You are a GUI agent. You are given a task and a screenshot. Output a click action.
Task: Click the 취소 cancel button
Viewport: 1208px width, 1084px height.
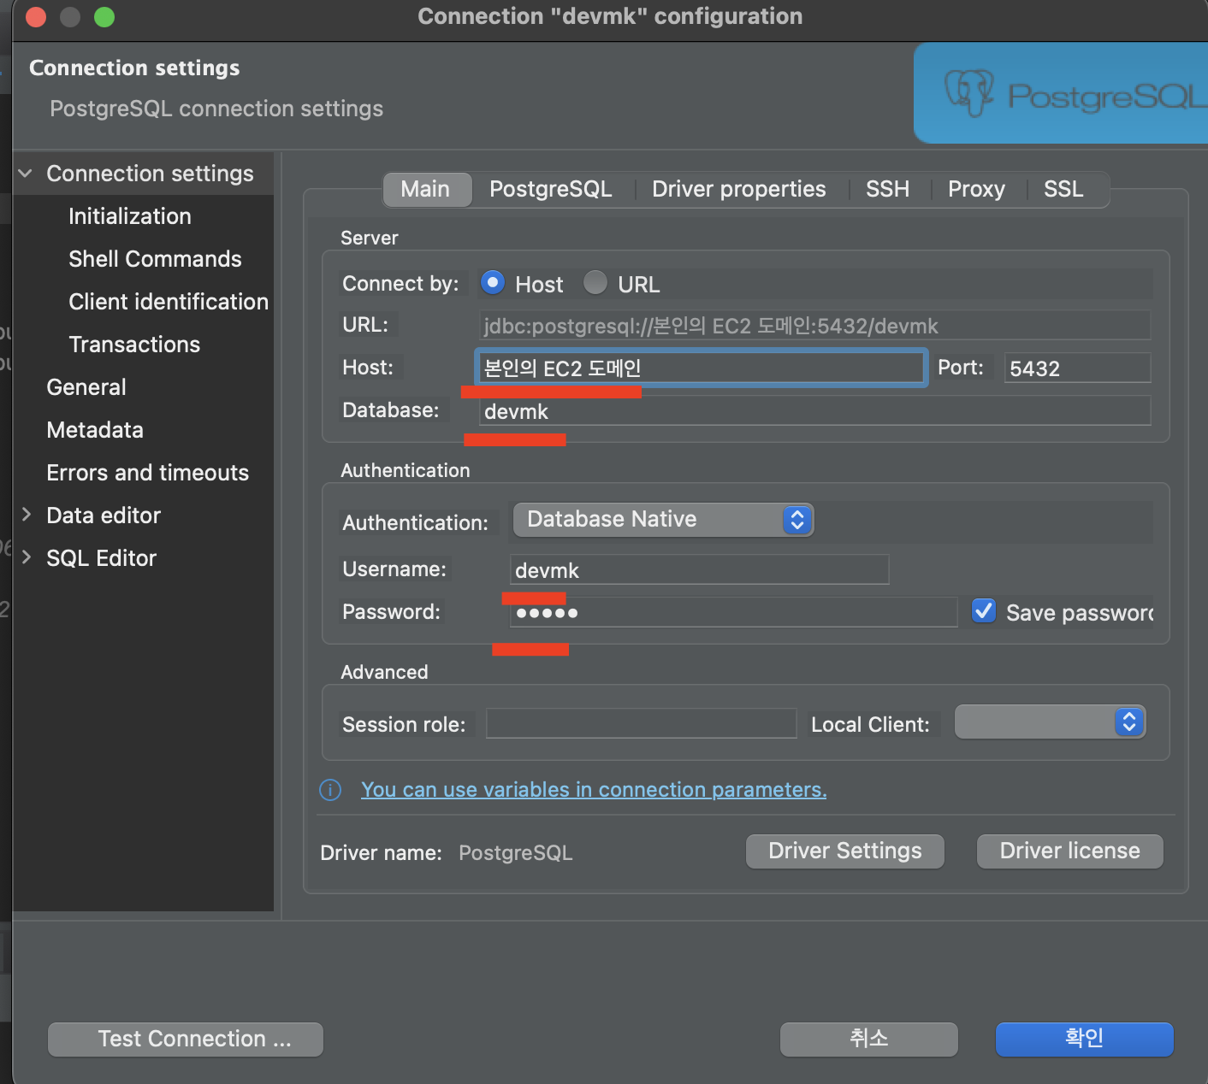869,1040
